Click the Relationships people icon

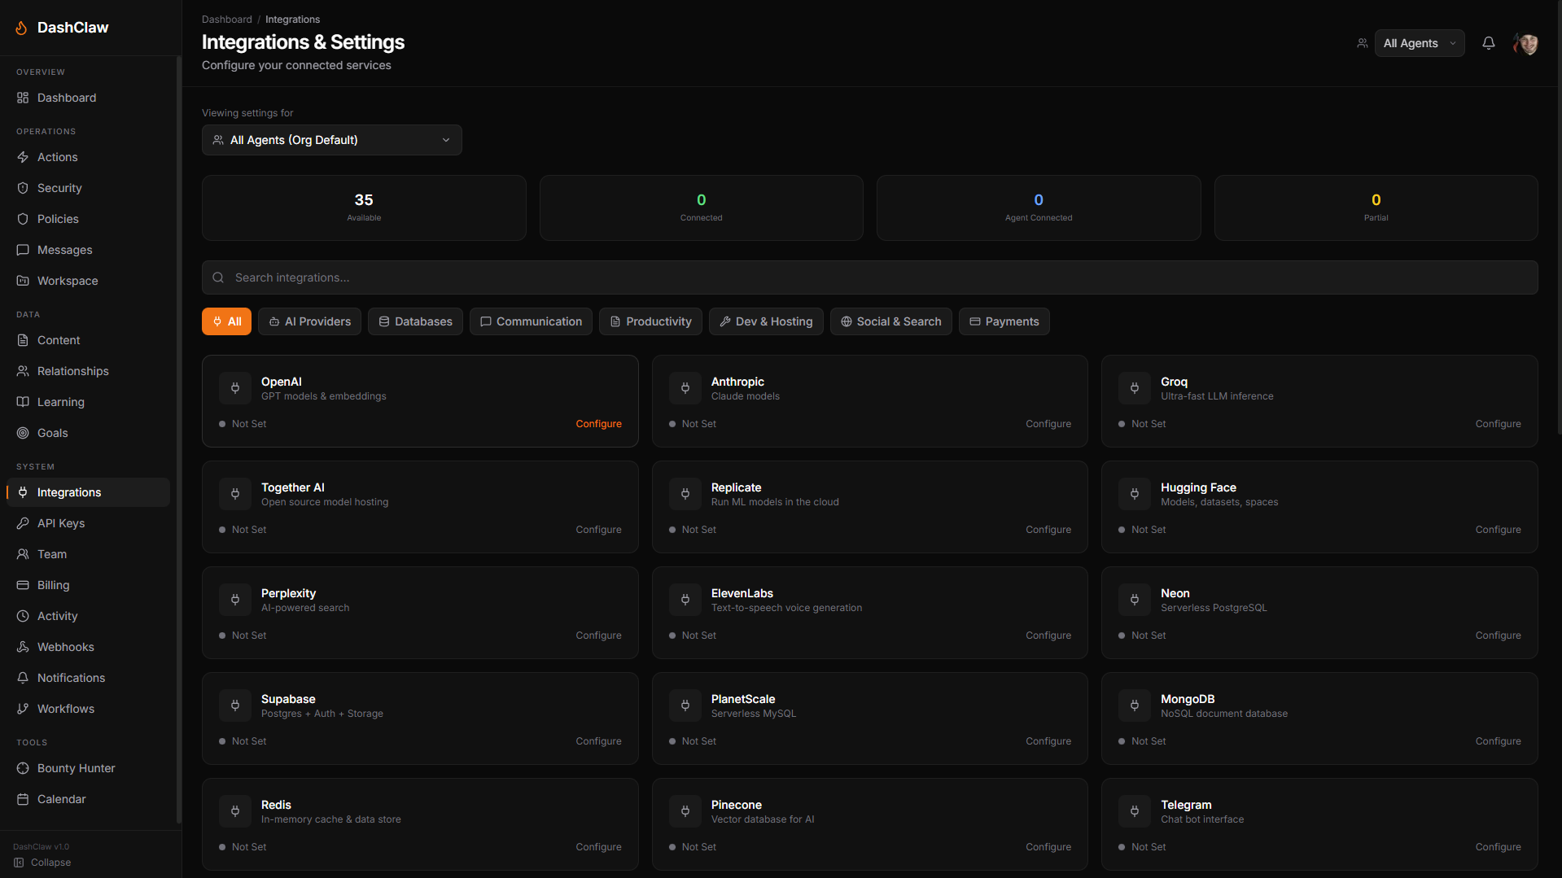pyautogui.click(x=23, y=371)
